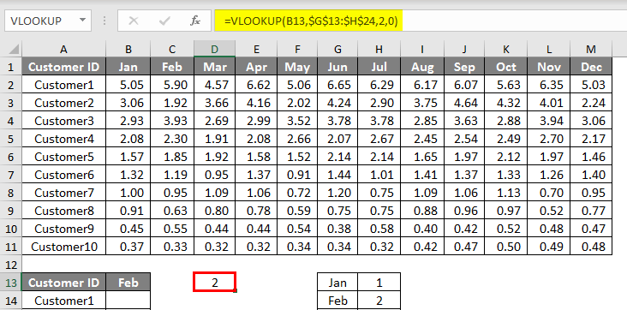Select Customer2 Feb value 1.92
The height and width of the screenshot is (310, 627).
click(x=172, y=103)
